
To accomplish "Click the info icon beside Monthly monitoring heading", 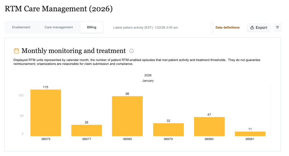I will pos(131,51).
